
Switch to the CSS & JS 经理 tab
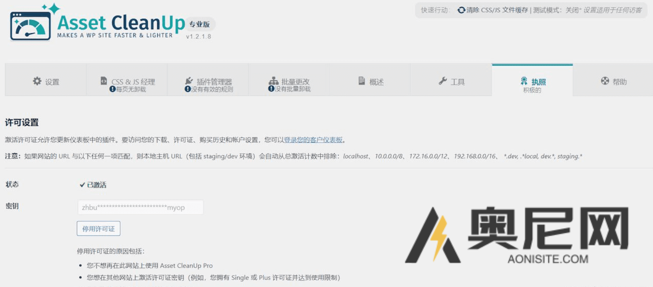[127, 80]
